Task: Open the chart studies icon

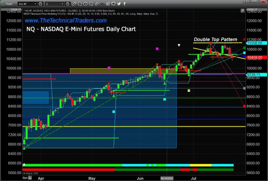Action: pyautogui.click(x=80, y=4)
